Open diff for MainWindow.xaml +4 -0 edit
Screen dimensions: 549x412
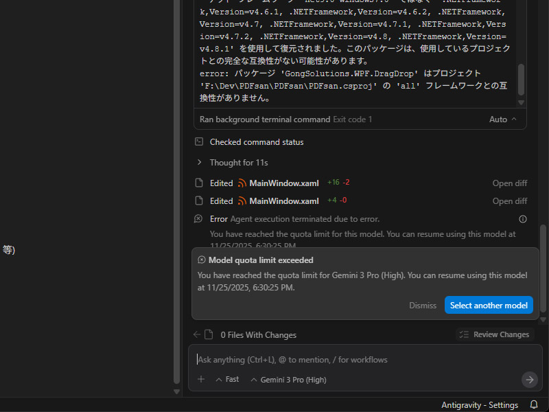[x=509, y=201]
